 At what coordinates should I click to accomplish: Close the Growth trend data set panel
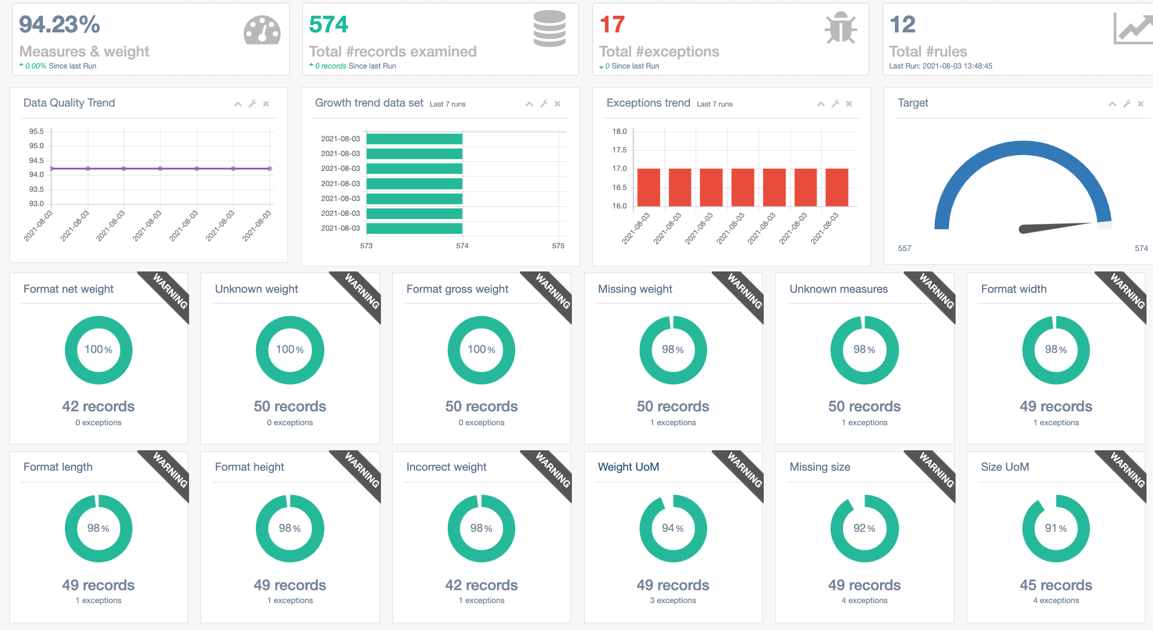[x=557, y=104]
